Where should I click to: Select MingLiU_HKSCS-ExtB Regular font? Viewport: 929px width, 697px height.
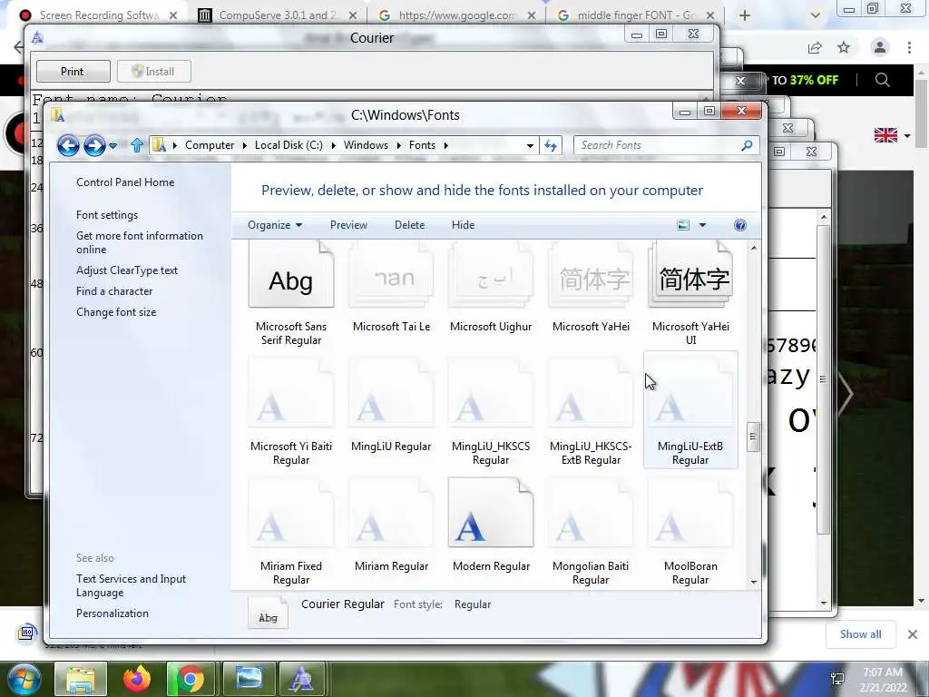click(x=591, y=410)
